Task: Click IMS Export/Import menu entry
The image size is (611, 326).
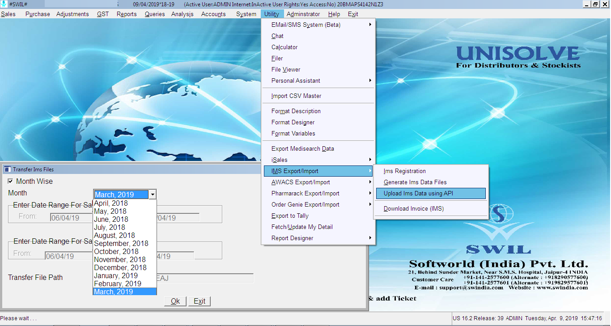Action: [318, 171]
